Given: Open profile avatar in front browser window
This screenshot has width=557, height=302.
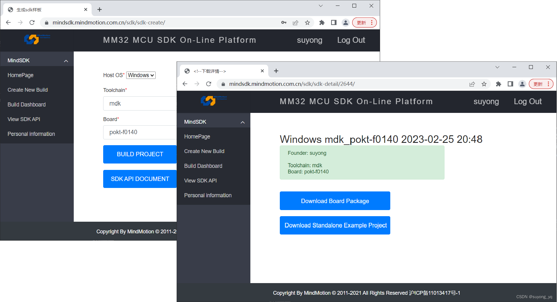Looking at the screenshot, I should [522, 84].
